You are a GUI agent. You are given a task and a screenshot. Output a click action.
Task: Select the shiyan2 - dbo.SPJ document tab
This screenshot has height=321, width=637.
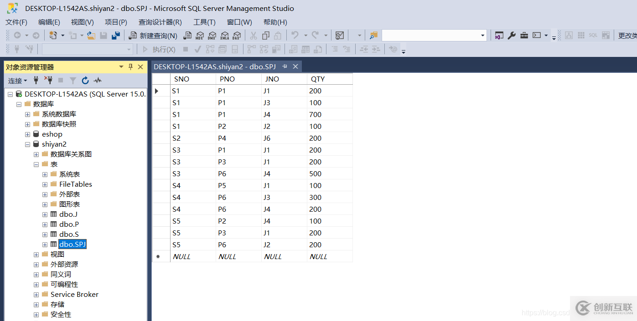coord(215,66)
